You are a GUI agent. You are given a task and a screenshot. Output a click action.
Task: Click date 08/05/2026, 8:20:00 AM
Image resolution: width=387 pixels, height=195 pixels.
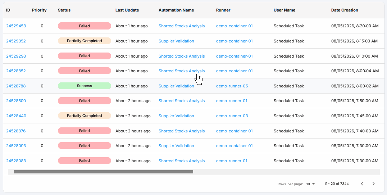tap(355, 26)
